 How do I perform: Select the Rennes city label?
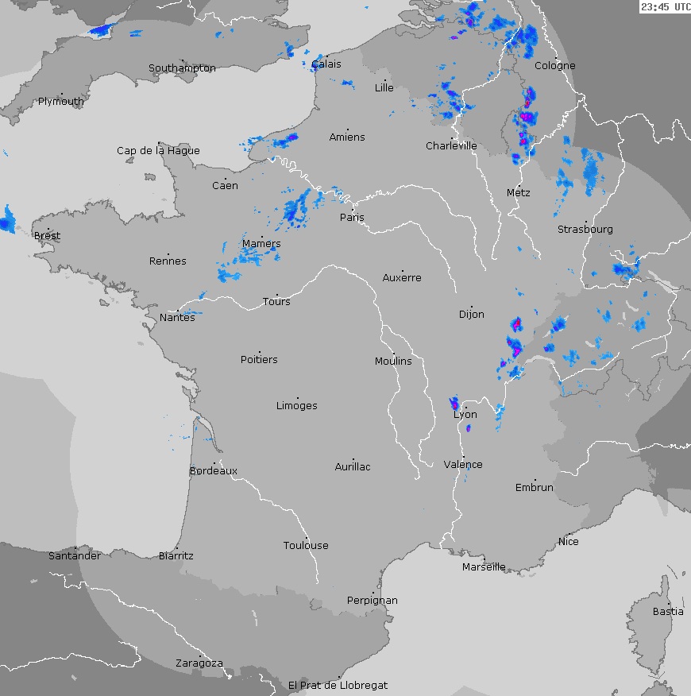168,261
